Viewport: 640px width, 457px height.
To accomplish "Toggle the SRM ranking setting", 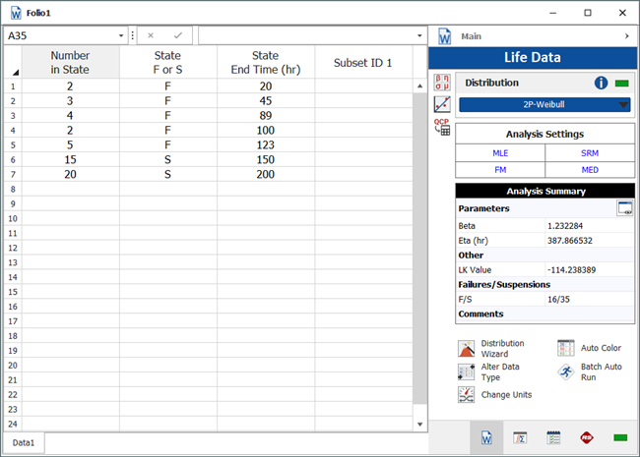I will 590,153.
